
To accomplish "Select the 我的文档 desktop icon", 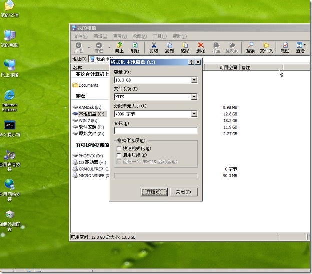I will [x=9, y=9].
